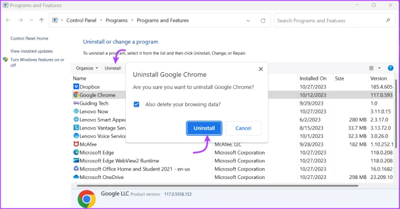This screenshot has height=209, width=400.
Task: Expand the address bar history dropdown
Action: (248, 20)
